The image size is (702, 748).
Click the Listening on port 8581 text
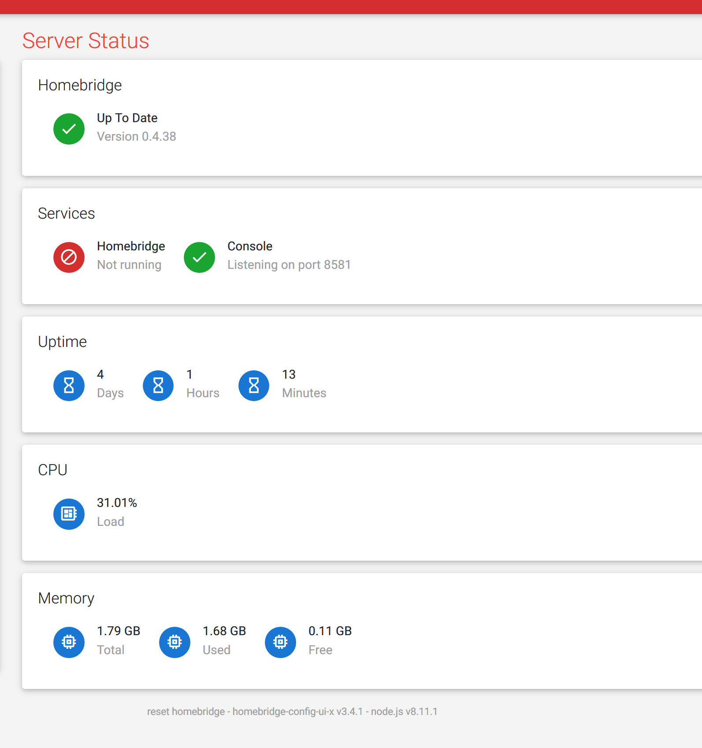coord(289,265)
